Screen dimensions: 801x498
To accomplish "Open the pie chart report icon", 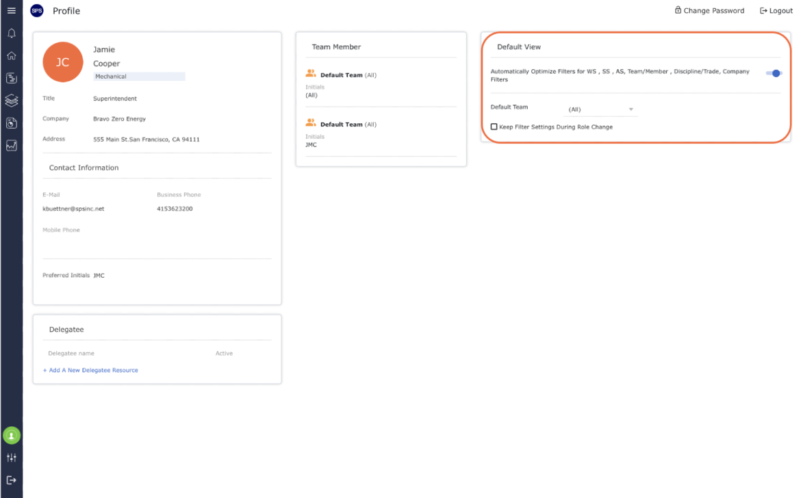I will pyautogui.click(x=11, y=123).
